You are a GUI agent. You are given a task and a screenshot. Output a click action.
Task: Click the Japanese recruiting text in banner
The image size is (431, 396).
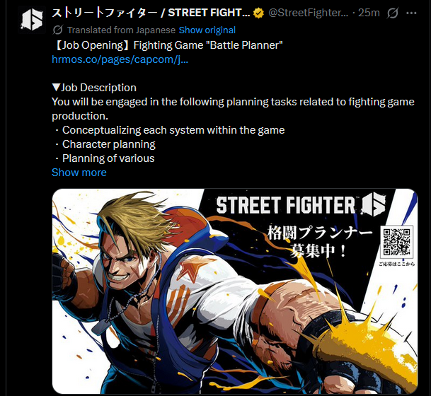coord(319,242)
